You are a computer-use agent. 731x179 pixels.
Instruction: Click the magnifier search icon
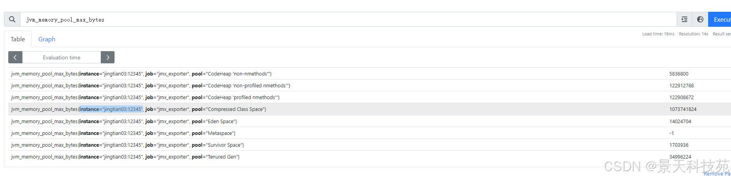[12, 19]
